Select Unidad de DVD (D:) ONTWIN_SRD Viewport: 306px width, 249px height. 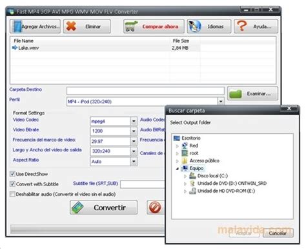tap(232, 184)
